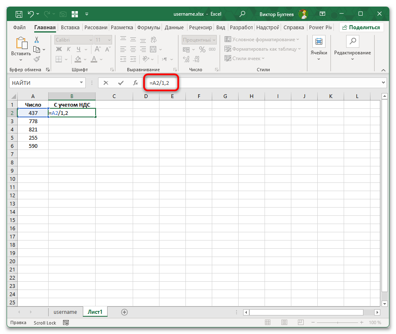The width and height of the screenshot is (396, 334).
Task: Click the Поделиться button
Action: click(362, 27)
